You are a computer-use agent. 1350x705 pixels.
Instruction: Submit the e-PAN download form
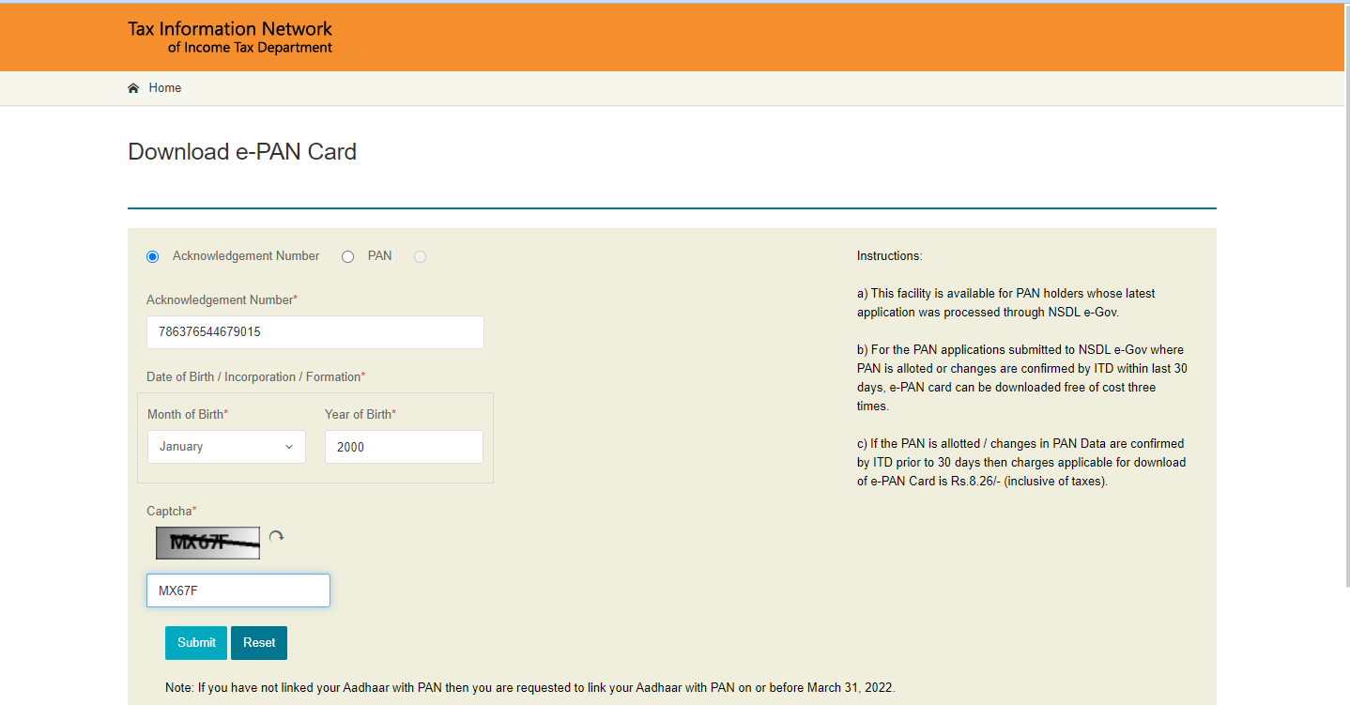coord(196,643)
